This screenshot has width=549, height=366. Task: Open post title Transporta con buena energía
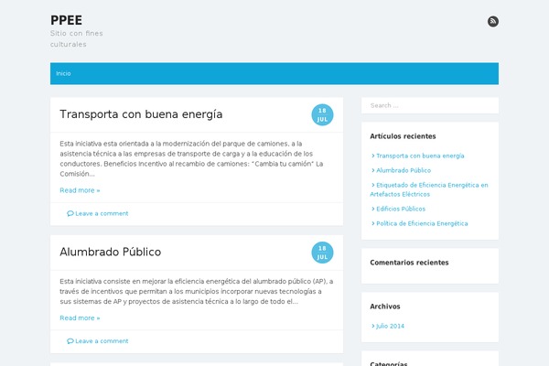141,114
